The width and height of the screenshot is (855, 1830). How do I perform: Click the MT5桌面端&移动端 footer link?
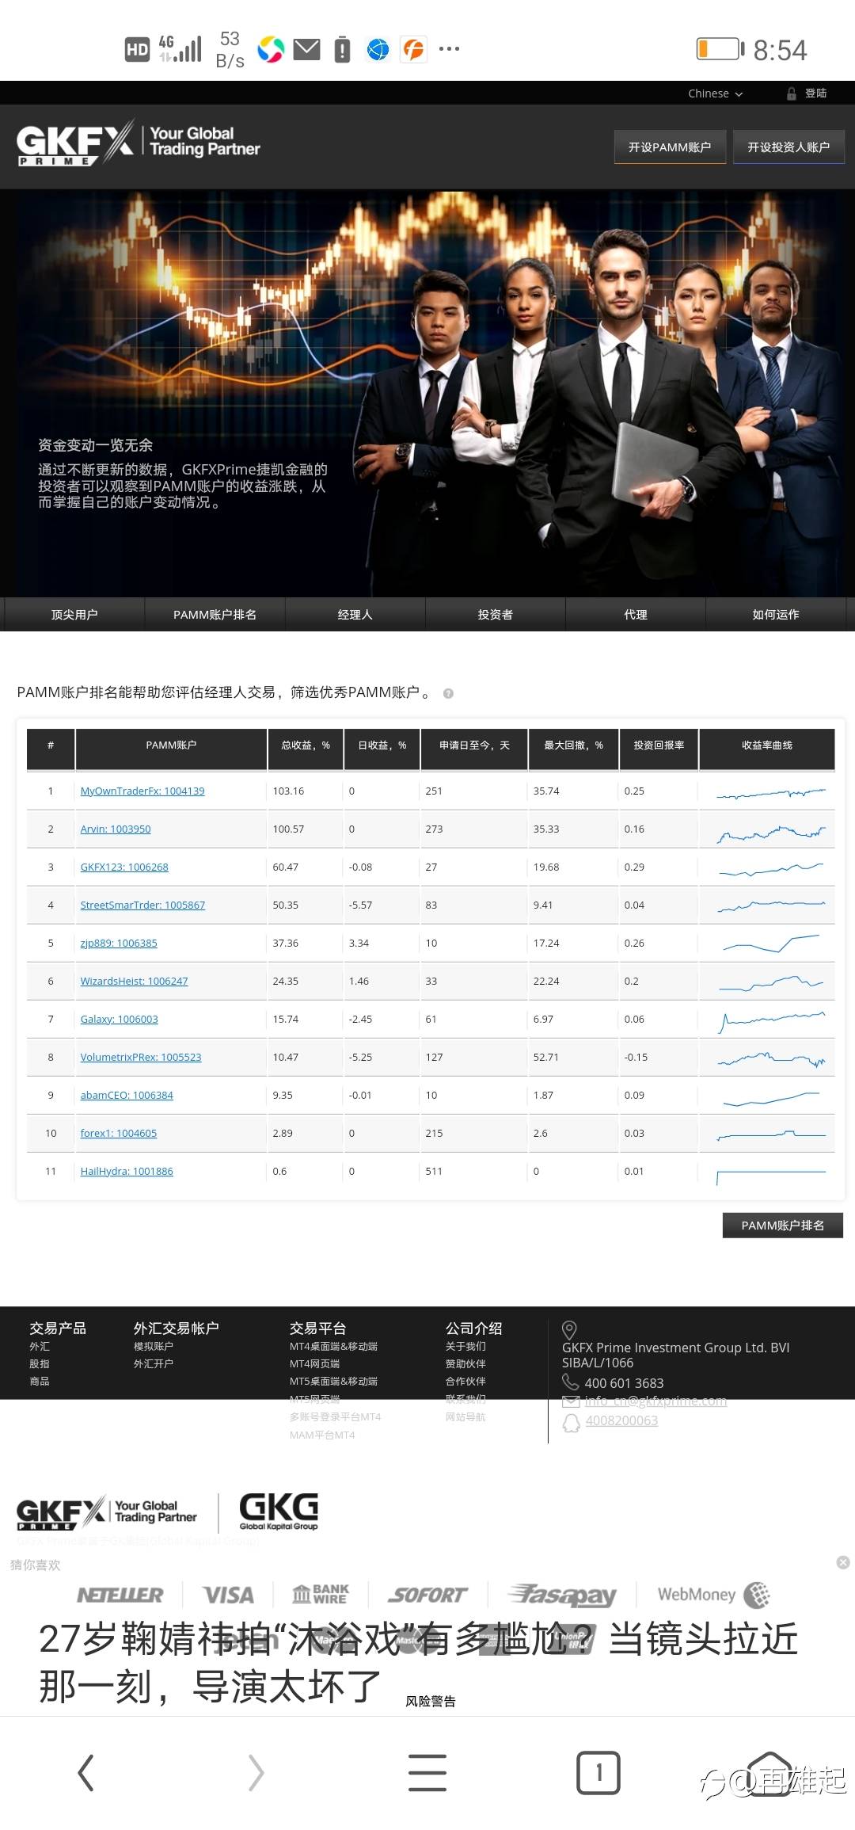click(x=333, y=1381)
